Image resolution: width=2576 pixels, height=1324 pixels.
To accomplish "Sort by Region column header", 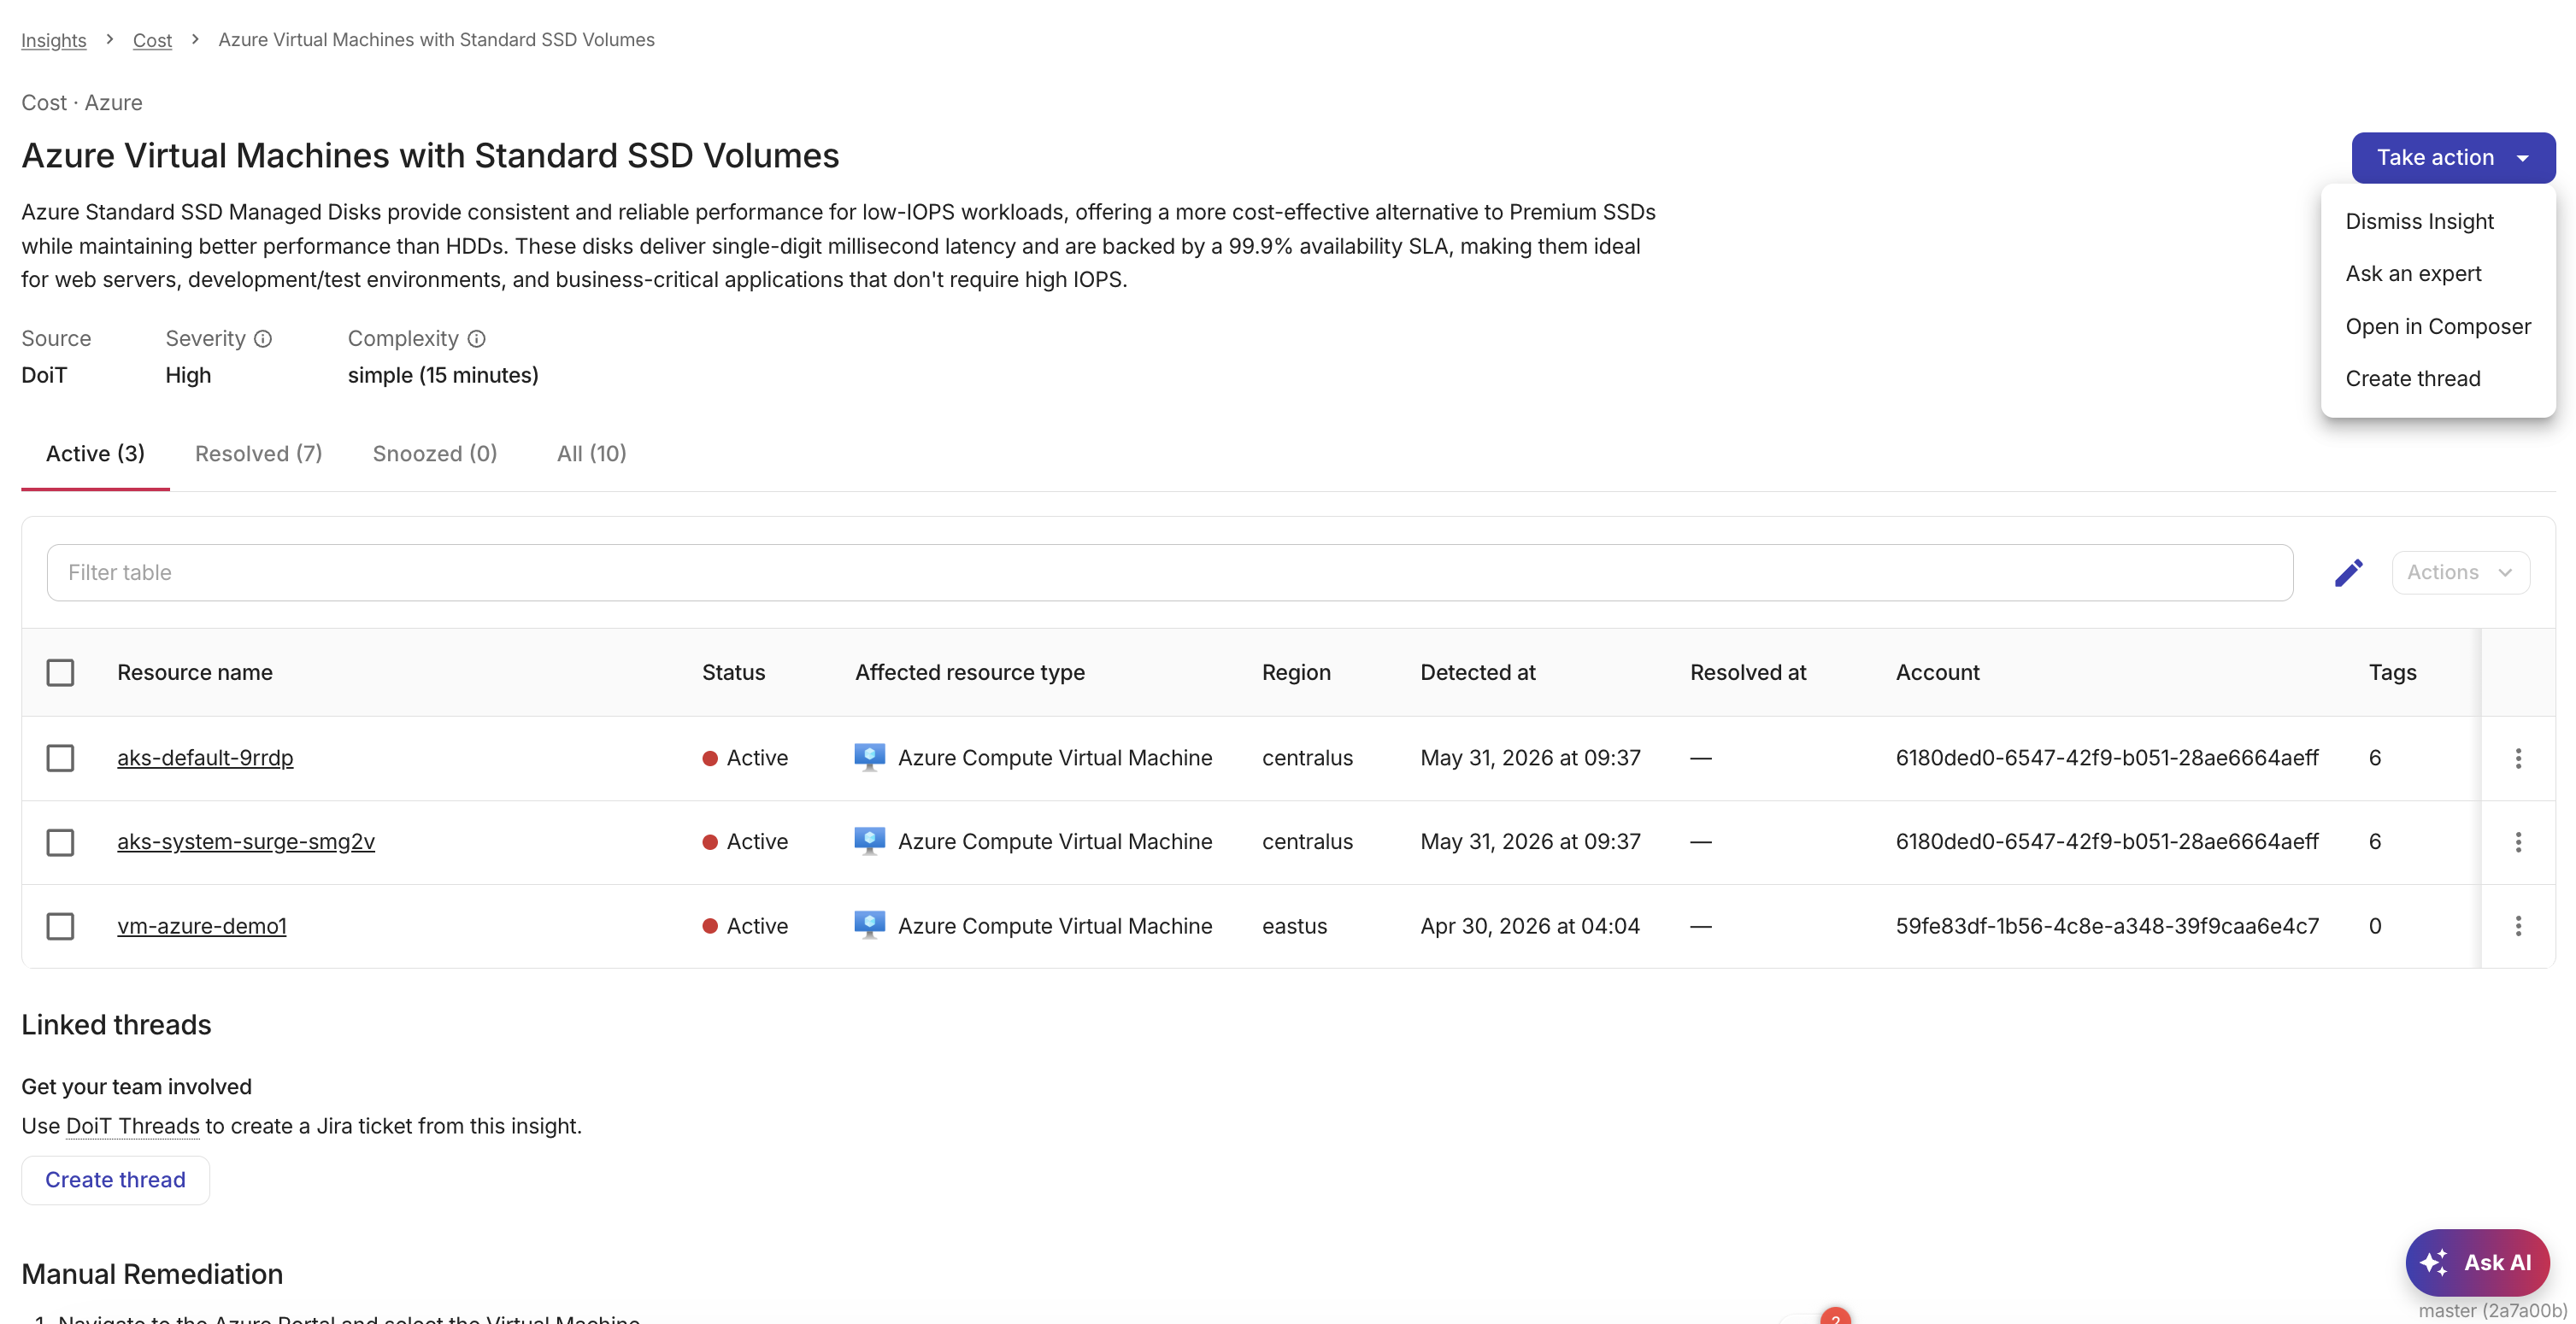I will click(1296, 672).
